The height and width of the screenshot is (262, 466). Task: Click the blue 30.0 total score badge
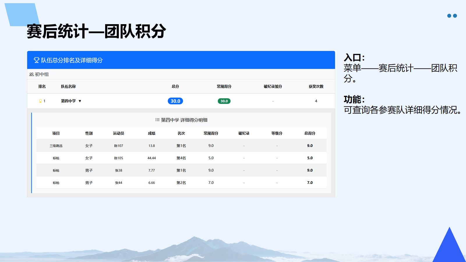(175, 101)
